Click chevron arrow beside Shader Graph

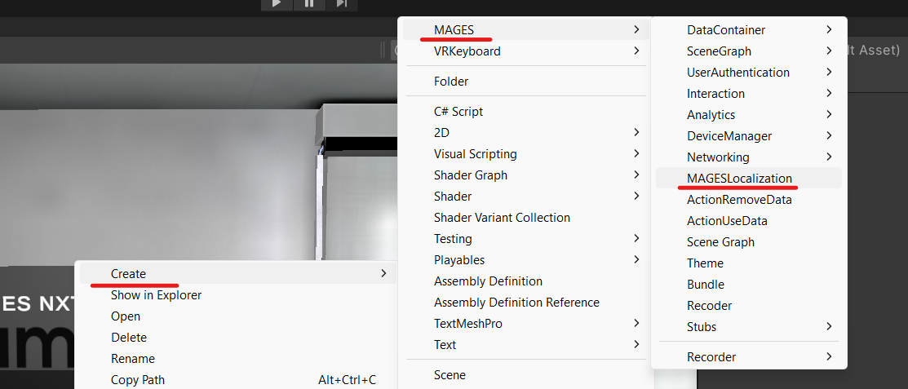click(636, 175)
